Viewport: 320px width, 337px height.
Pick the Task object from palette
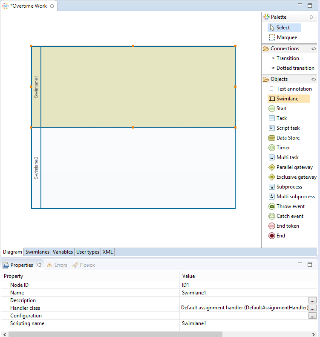click(281, 118)
